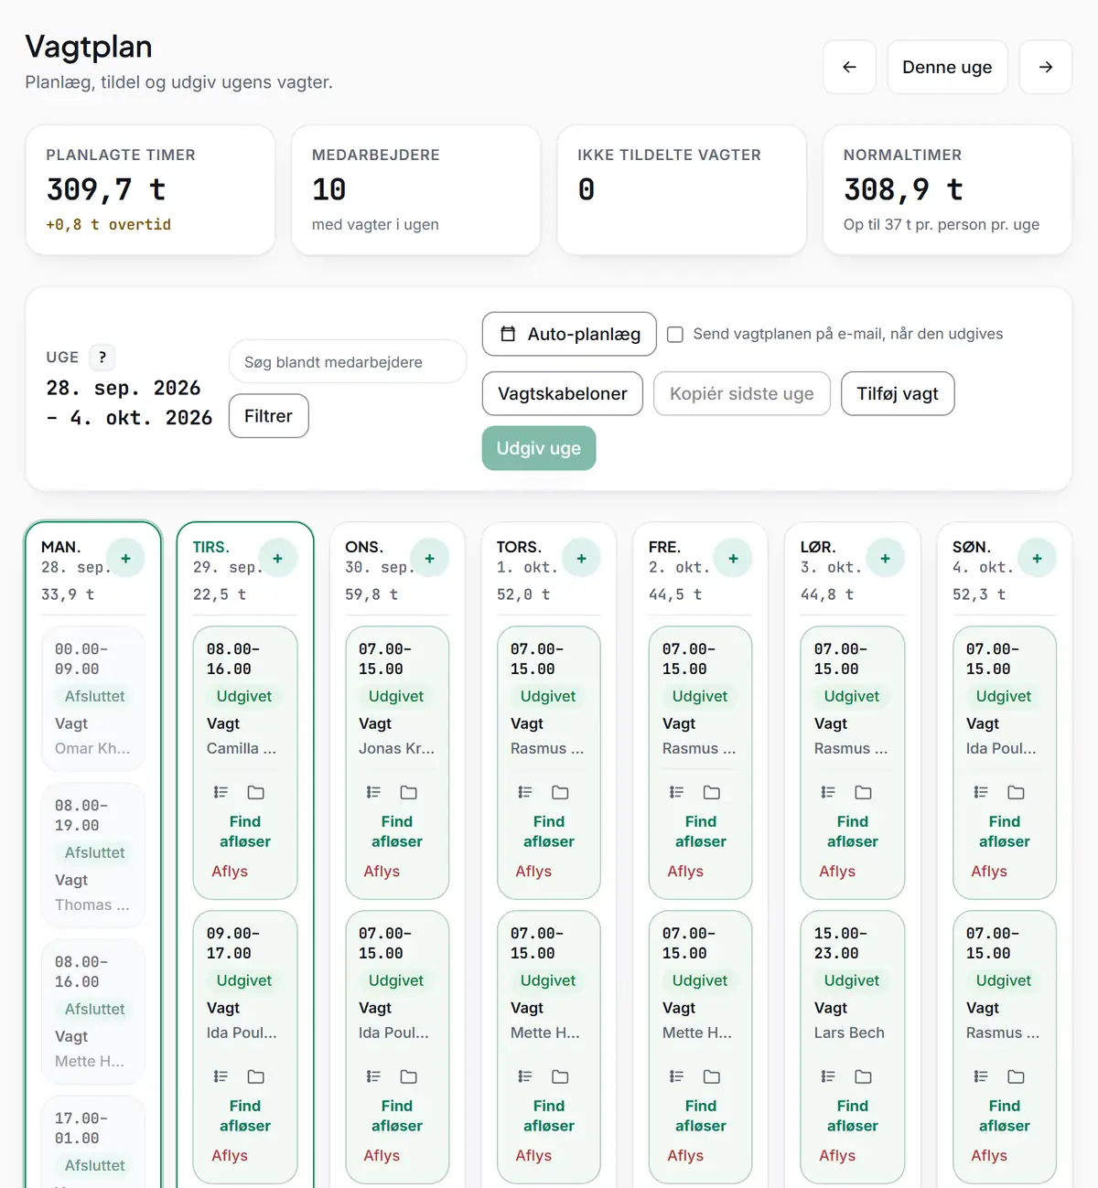Open Thomas's Monday 08.00-19.00 shift card

point(93,856)
